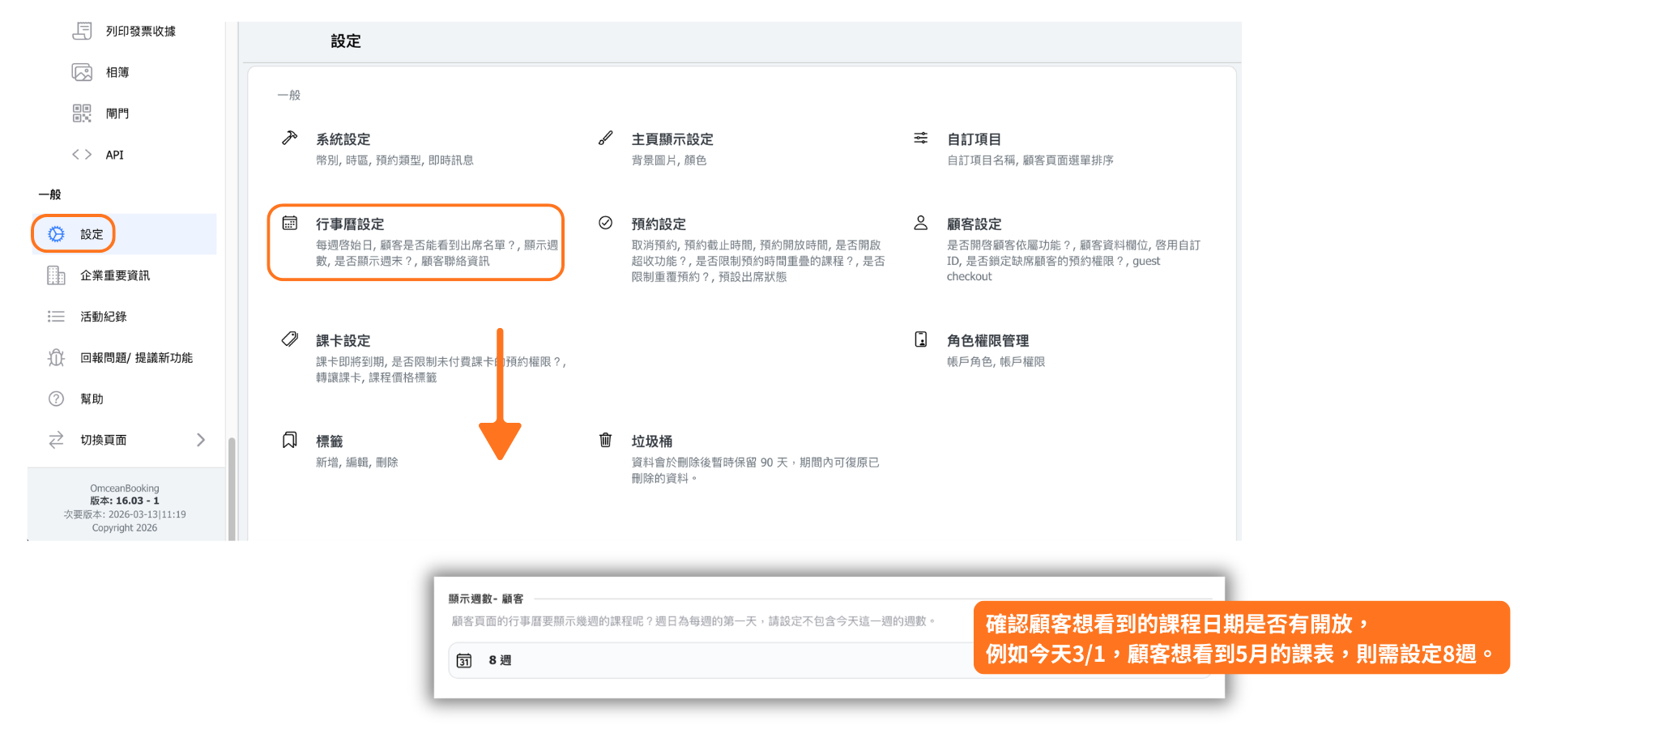Go to 活動紀錄 in the sidebar

click(x=103, y=317)
